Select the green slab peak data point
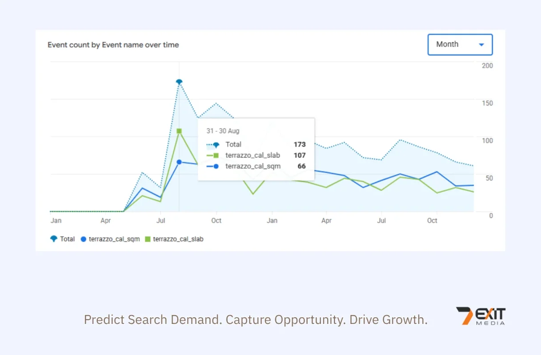This screenshot has width=541, height=355. coord(179,131)
